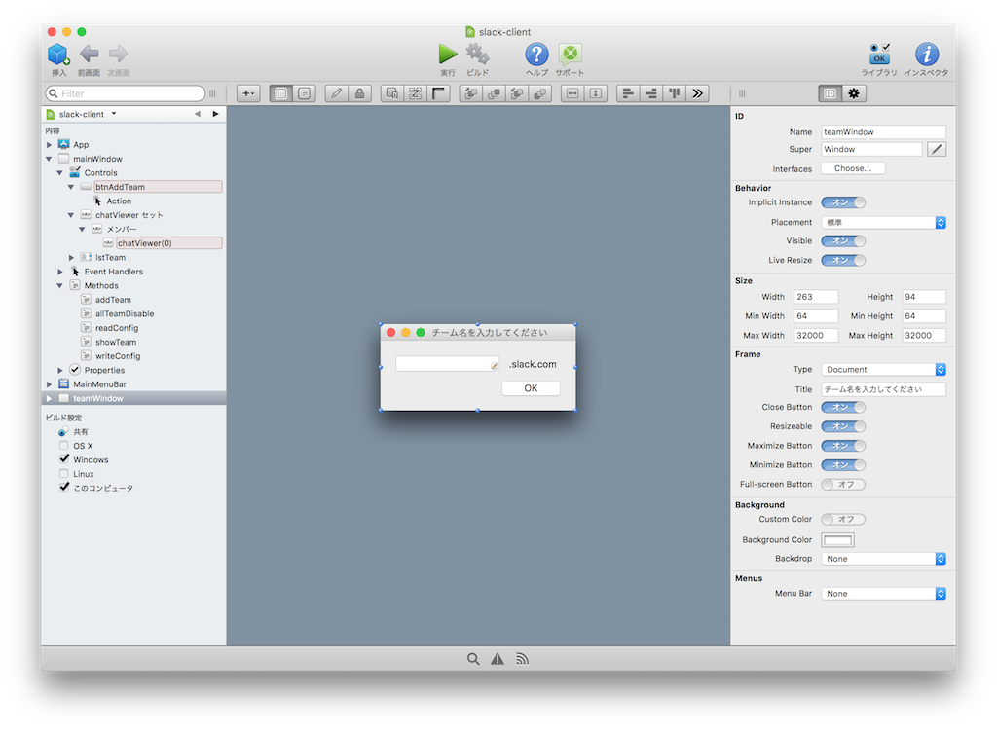Click the Build gears icon

coord(477,55)
